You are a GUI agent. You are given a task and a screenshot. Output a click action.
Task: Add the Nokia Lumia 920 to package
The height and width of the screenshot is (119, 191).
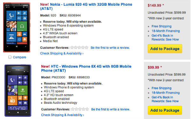pos(165,49)
